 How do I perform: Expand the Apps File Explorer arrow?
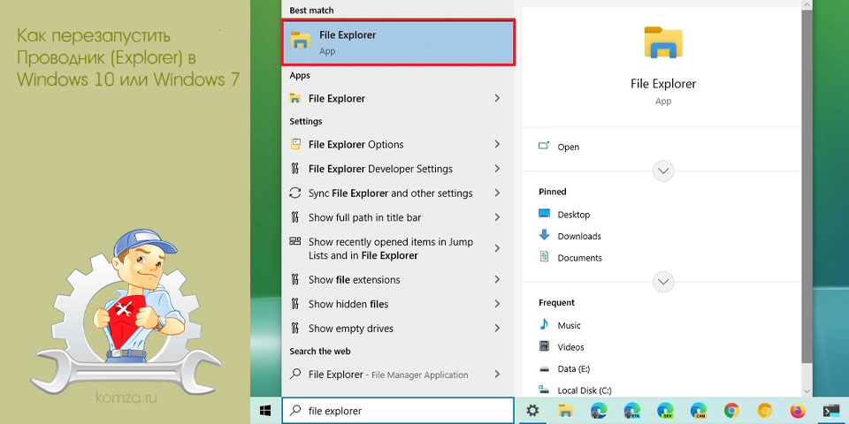point(497,98)
